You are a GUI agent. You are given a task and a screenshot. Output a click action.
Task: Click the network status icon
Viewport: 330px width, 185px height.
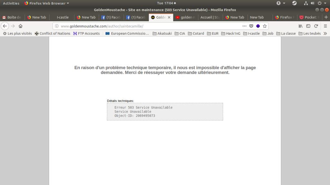pos(306,3)
